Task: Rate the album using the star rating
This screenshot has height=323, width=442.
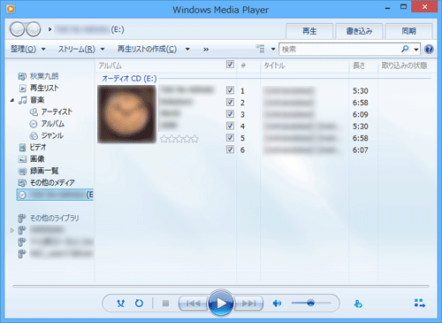Action: point(179,139)
